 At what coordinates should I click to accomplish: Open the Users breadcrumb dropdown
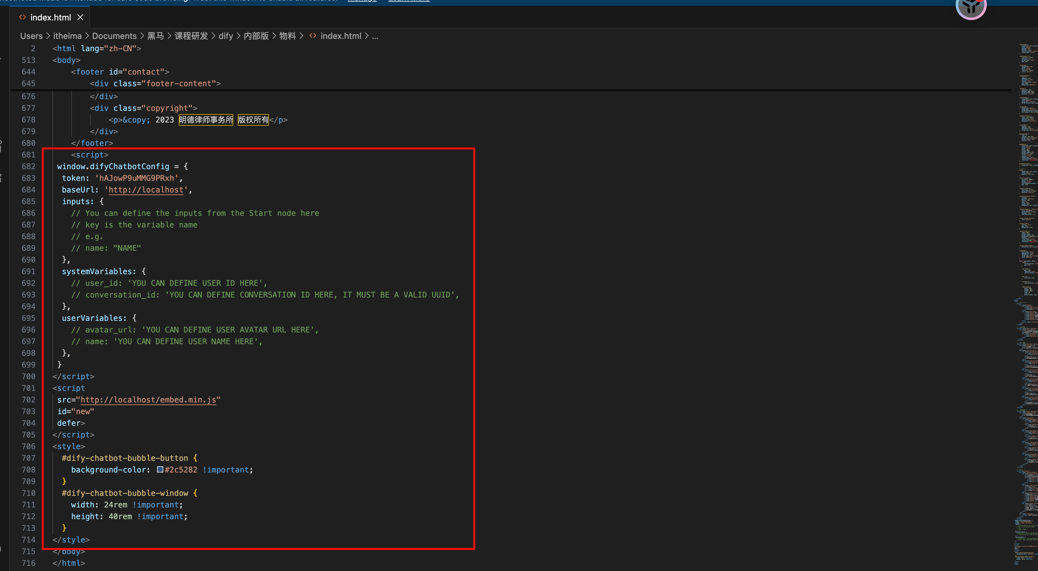(x=31, y=36)
